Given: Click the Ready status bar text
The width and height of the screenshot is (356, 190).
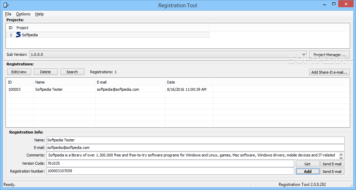Looking at the screenshot, I should click(10, 185).
